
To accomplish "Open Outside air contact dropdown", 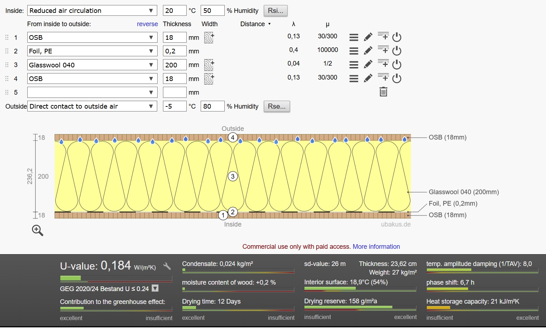I will point(92,106).
